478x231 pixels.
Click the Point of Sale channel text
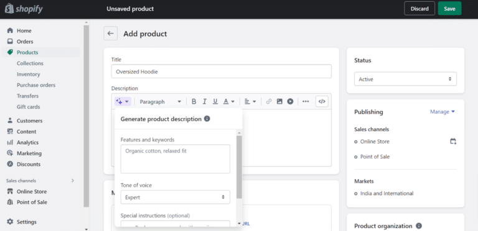pos(375,157)
